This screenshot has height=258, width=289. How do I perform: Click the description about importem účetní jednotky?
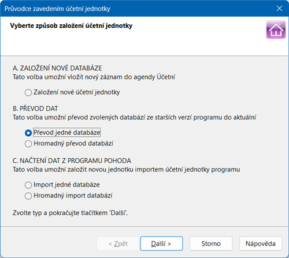[x=127, y=170]
